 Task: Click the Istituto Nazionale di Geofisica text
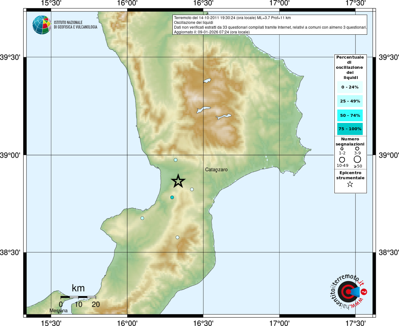(75, 25)
